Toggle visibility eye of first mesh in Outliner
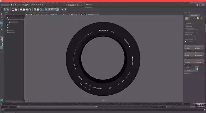Screen dimensions: 206x113 [x=9, y=21]
